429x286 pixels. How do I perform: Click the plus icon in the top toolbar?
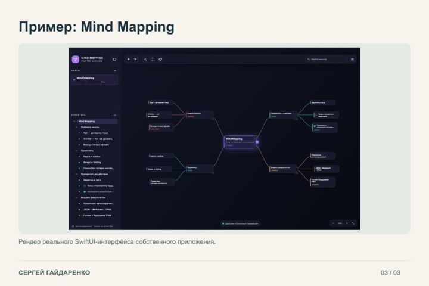pos(128,59)
